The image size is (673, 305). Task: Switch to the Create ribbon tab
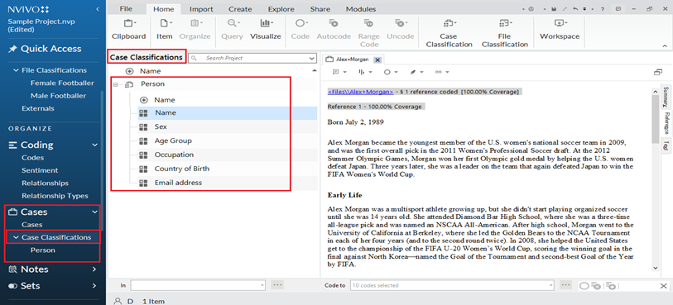240,9
